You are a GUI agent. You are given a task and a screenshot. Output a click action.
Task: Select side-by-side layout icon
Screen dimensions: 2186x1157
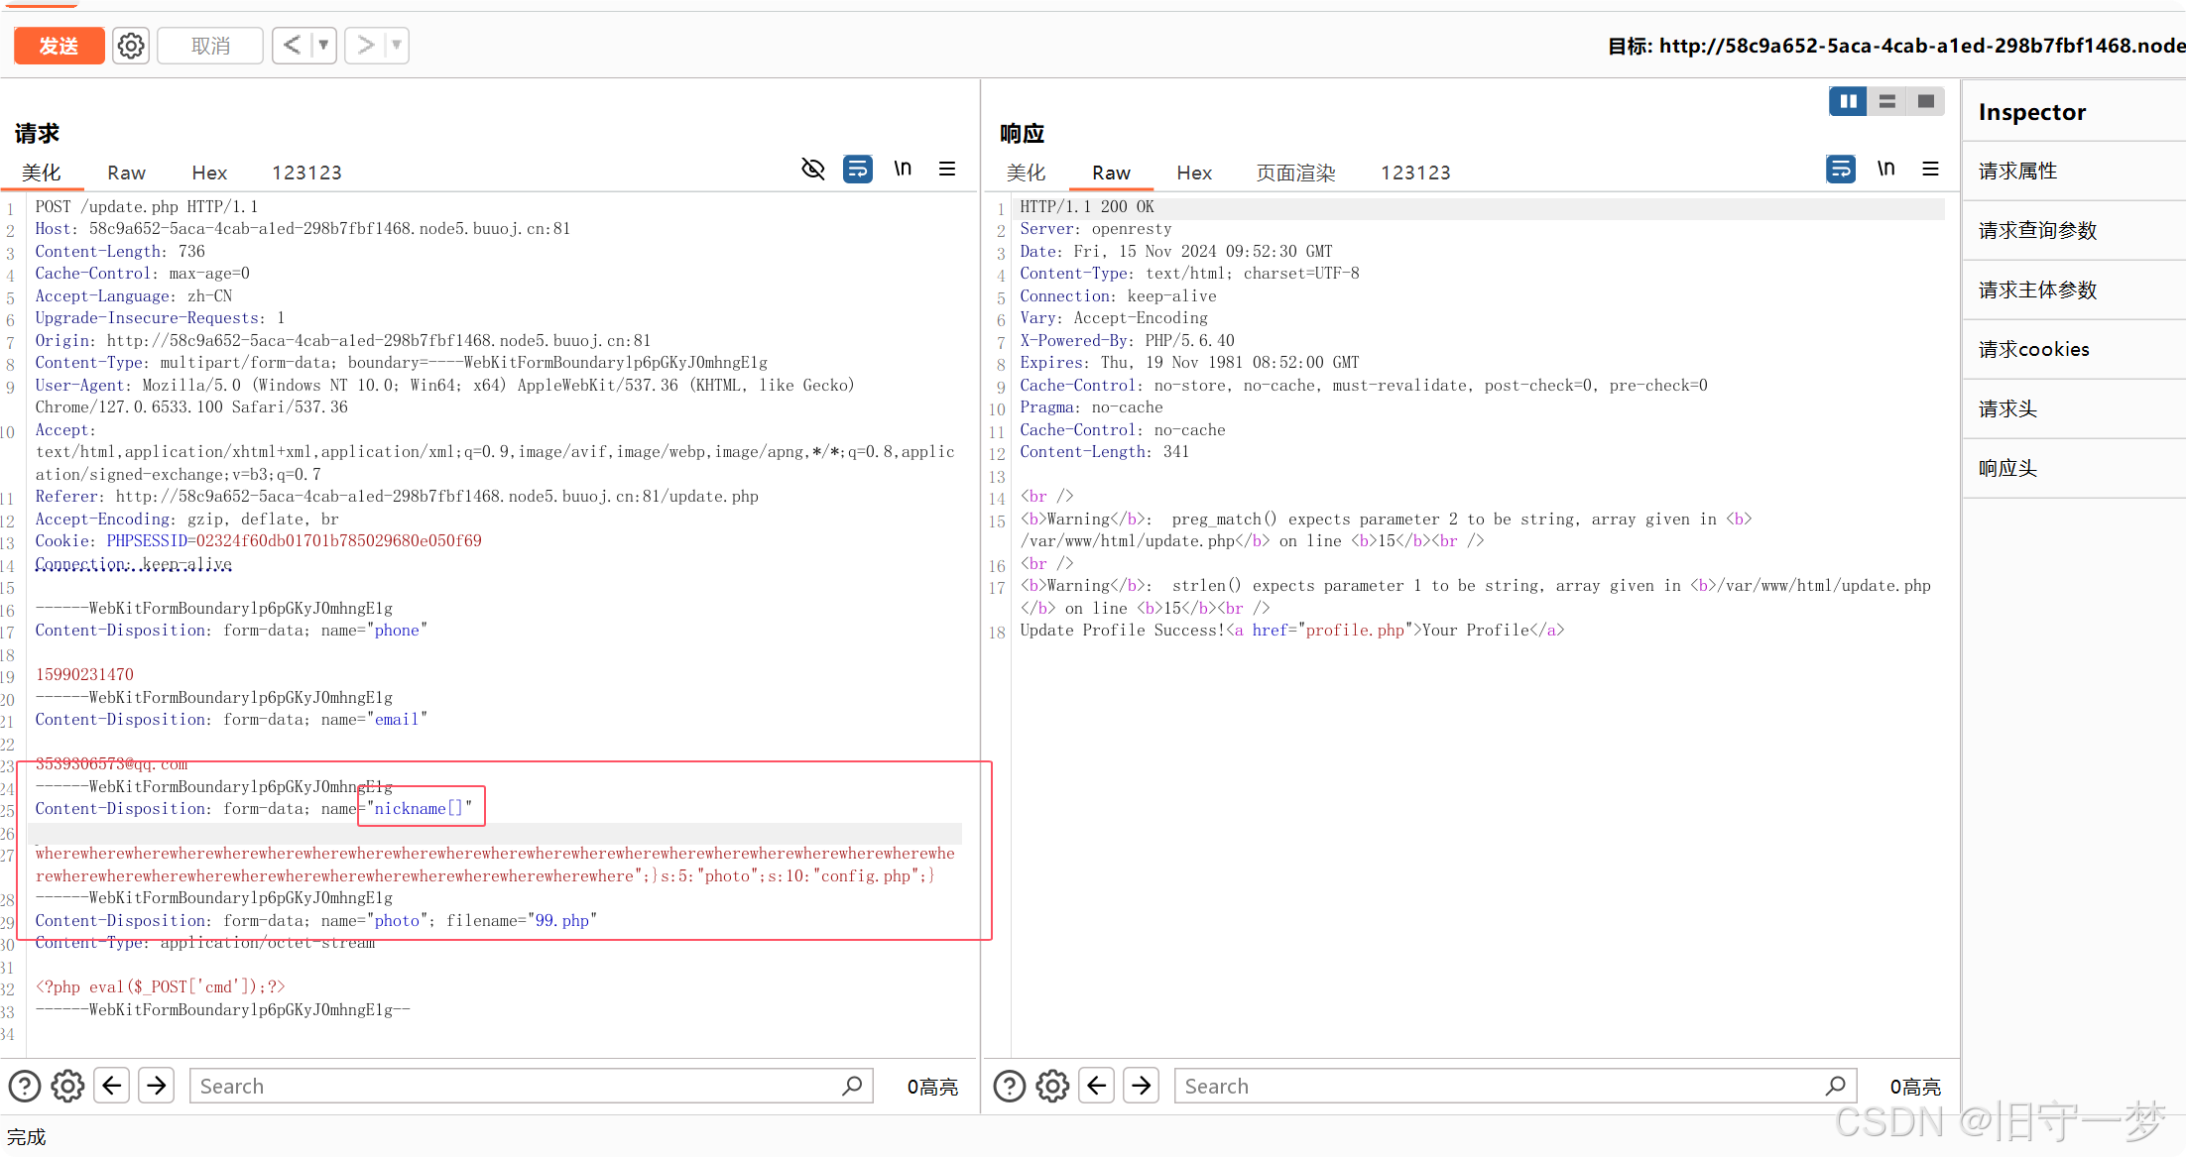1848,101
